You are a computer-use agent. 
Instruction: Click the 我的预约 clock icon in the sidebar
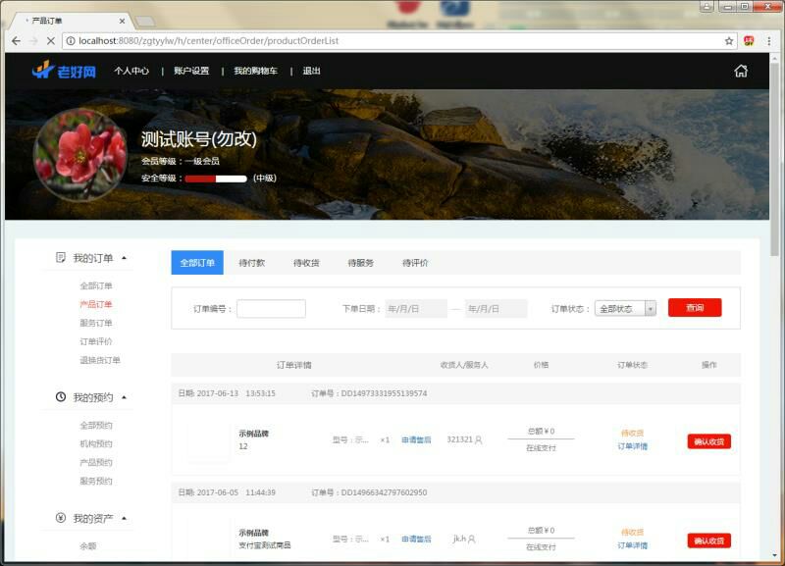61,397
